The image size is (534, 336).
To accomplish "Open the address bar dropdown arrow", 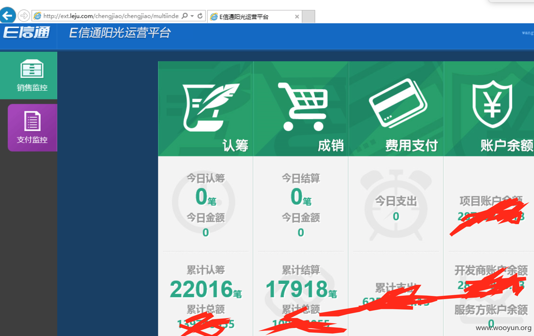I will point(192,16).
